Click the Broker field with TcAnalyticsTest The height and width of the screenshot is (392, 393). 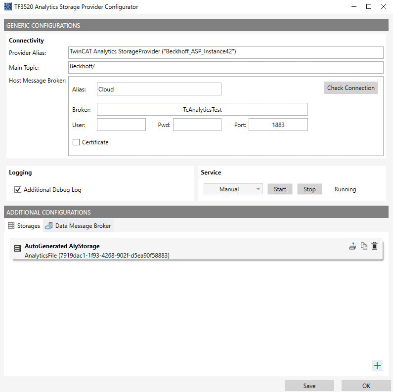202,109
